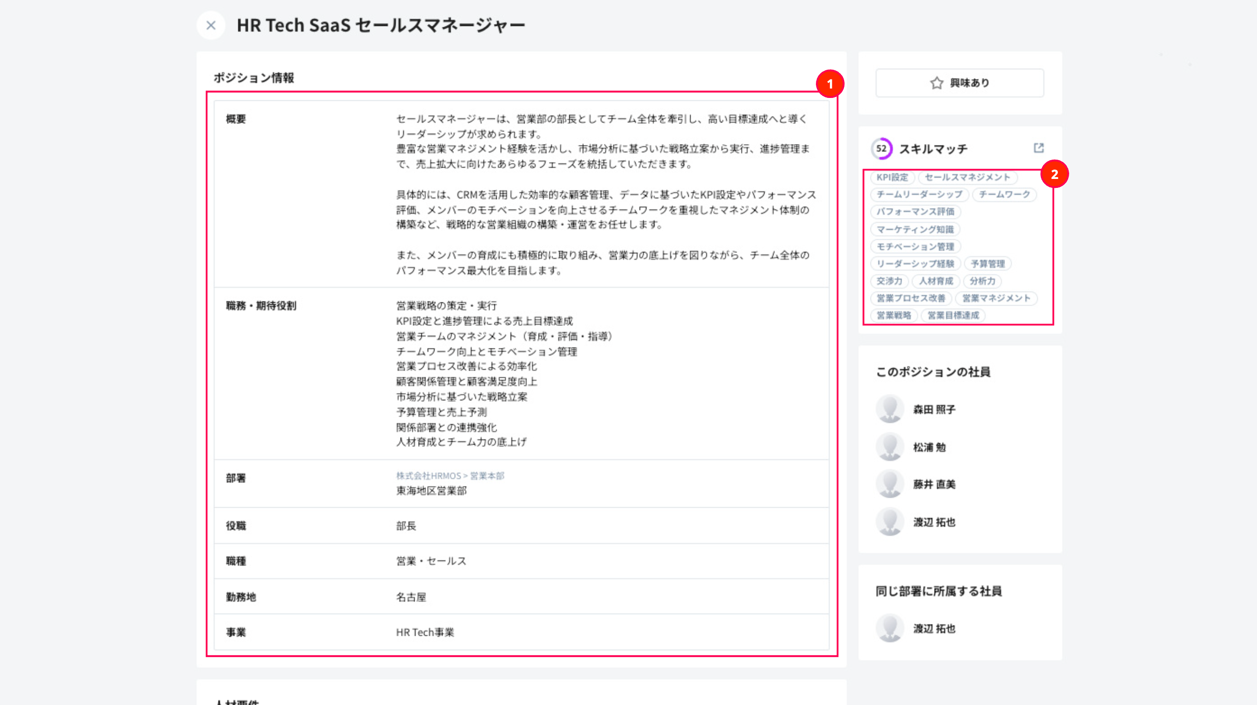The image size is (1257, 705).
Task: Click the チームリーダーシップ skill tag
Action: click(919, 194)
